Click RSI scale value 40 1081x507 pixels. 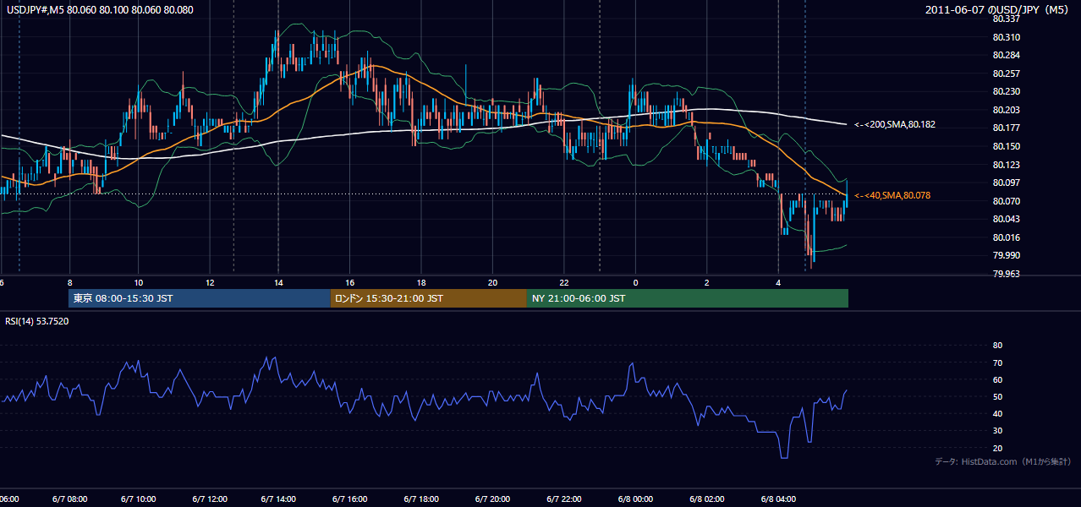997,413
